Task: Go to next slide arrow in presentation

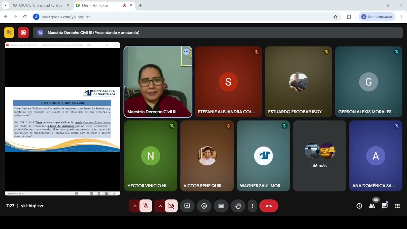Action: [82, 193]
